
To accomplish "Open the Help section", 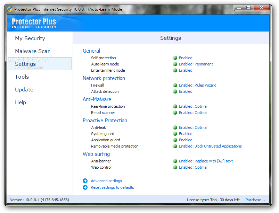I will [x=20, y=102].
